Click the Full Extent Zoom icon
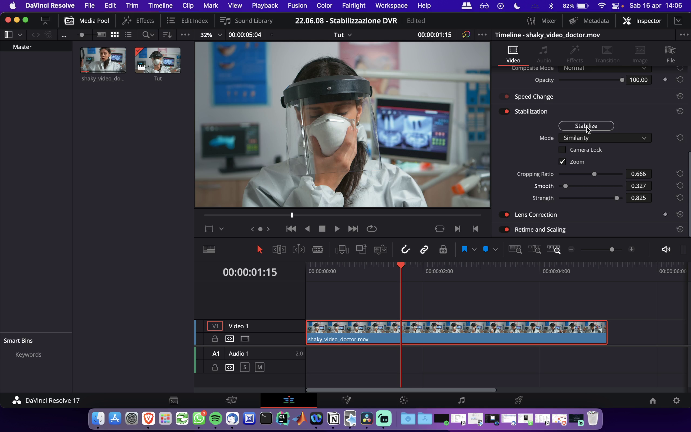The height and width of the screenshot is (432, 691). [515, 249]
